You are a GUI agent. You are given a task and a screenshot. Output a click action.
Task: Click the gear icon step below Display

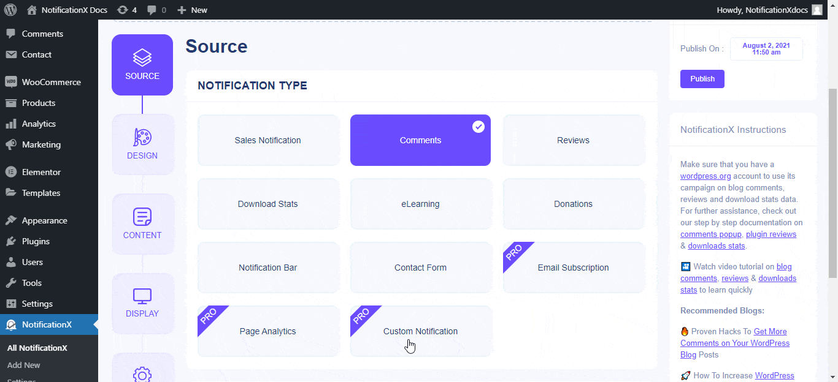click(x=142, y=374)
